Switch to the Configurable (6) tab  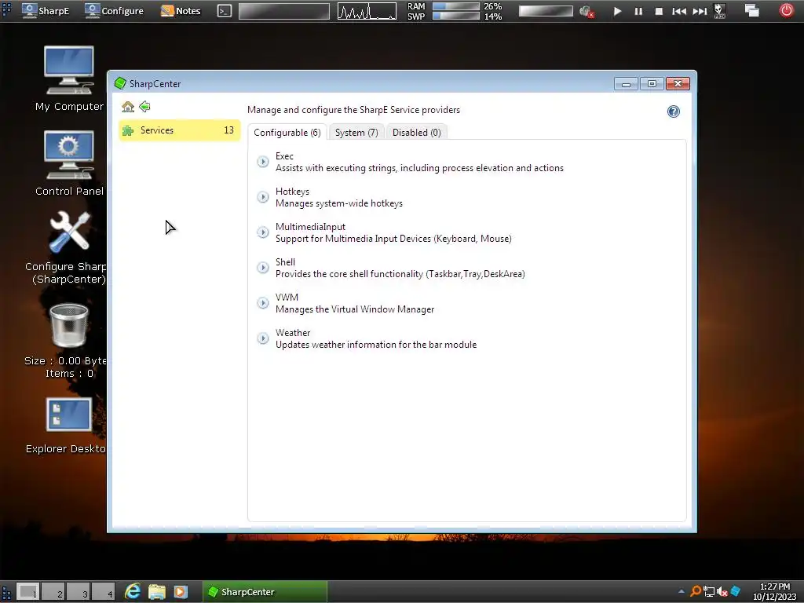[287, 132]
